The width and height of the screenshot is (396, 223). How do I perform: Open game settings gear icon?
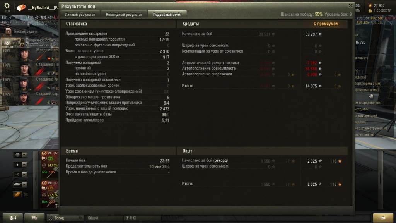click(7, 5)
